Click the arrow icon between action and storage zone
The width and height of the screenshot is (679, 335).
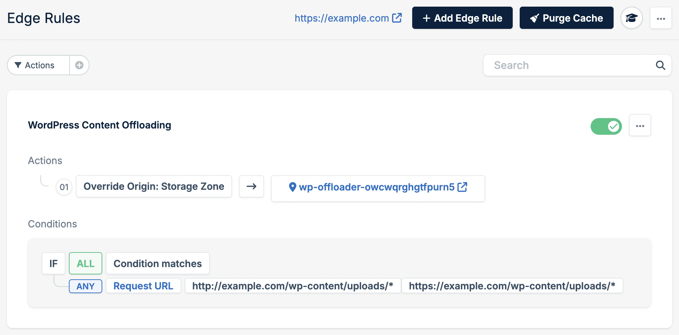251,187
